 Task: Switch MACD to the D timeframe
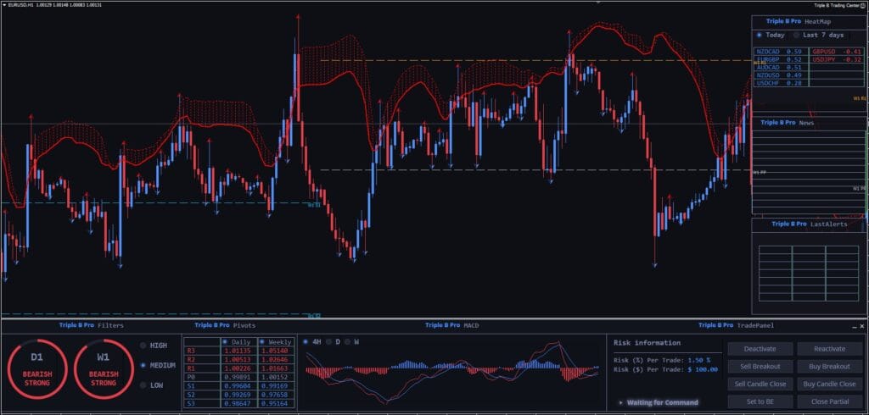pyautogui.click(x=328, y=342)
